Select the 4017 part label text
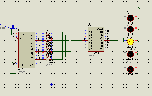The image size is (152, 96). tap(21, 69)
